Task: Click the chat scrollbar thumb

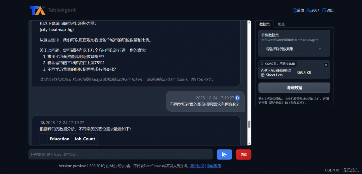Action: pyautogui.click(x=249, y=124)
